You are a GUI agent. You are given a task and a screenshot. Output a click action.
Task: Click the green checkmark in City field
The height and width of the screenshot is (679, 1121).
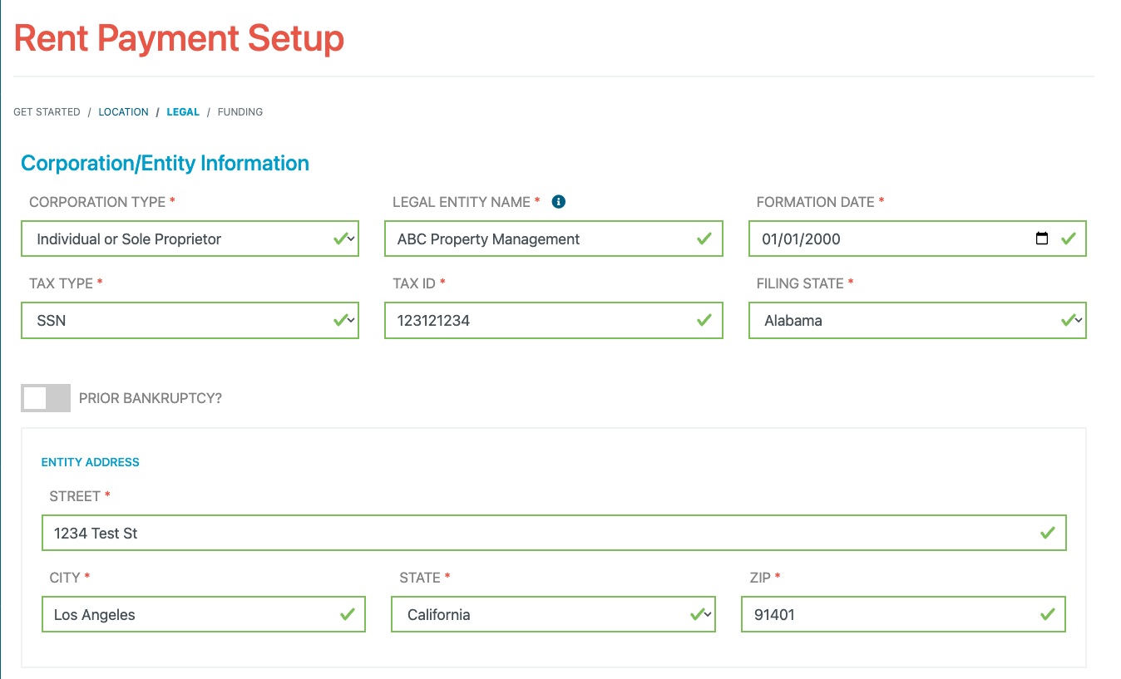(x=347, y=614)
